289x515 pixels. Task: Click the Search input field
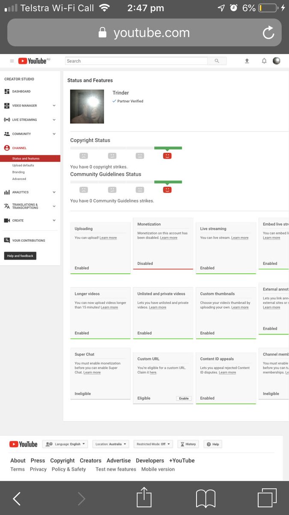click(136, 61)
